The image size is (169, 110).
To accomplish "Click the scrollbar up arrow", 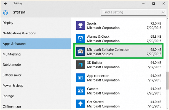I will pos(167,19).
